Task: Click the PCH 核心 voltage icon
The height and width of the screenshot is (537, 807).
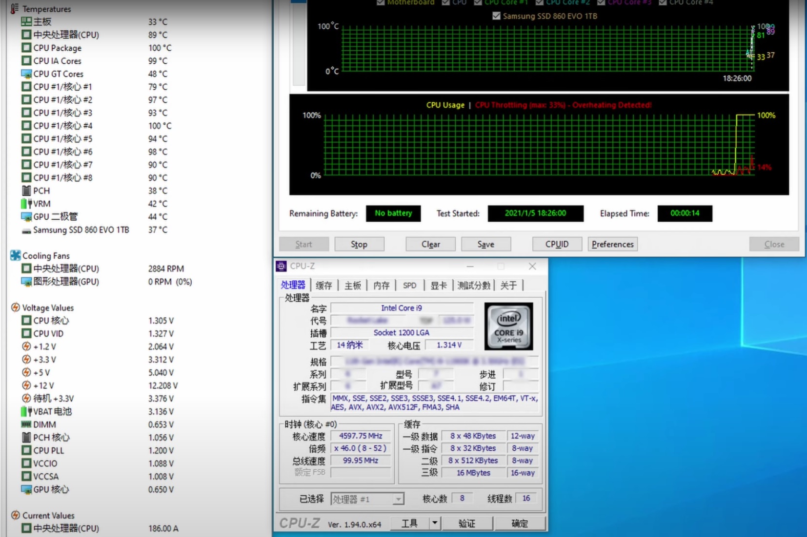Action: point(26,437)
